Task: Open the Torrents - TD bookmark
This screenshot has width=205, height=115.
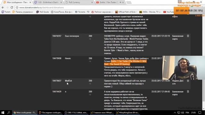Action: [x=82, y=12]
